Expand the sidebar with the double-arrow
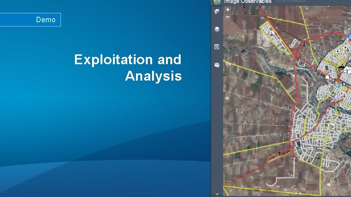351x197 pixels. [217, 194]
